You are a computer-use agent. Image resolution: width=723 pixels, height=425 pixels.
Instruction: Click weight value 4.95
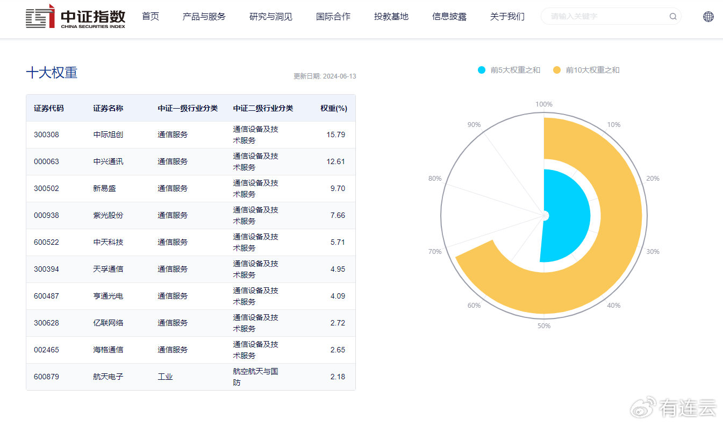(338, 269)
